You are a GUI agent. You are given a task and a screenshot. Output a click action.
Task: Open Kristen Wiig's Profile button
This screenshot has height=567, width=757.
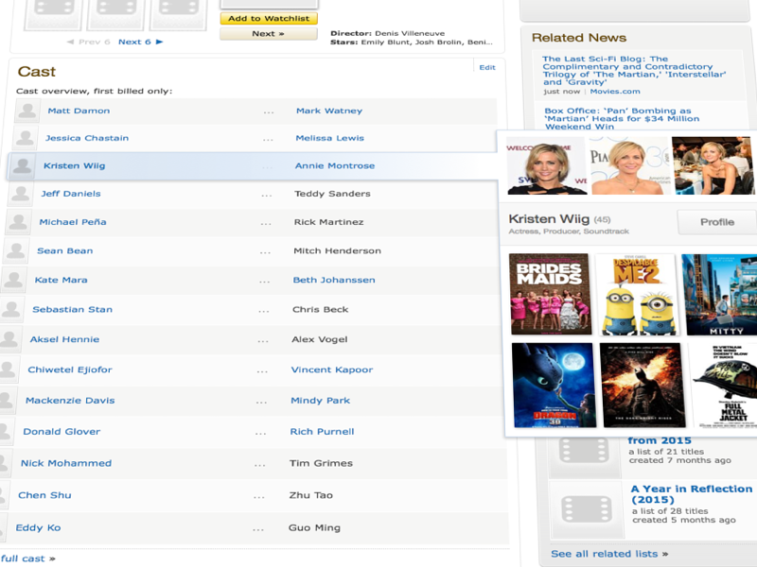coord(717,222)
